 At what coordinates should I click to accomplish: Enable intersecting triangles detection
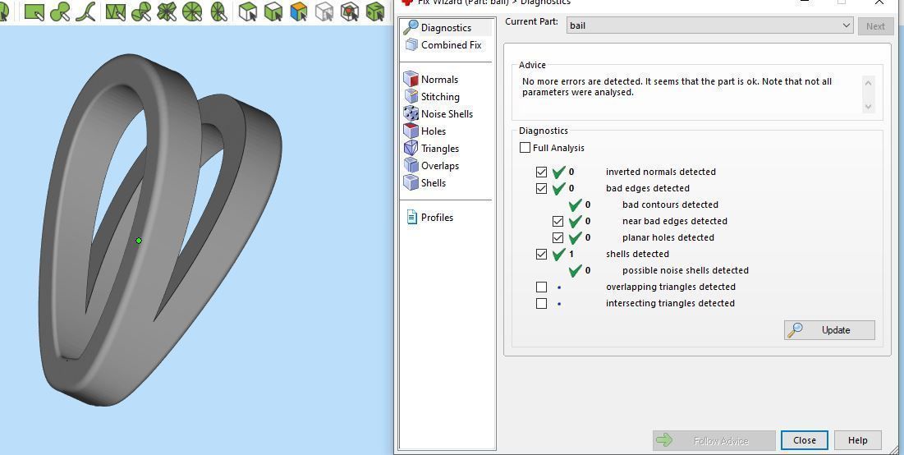pos(541,303)
